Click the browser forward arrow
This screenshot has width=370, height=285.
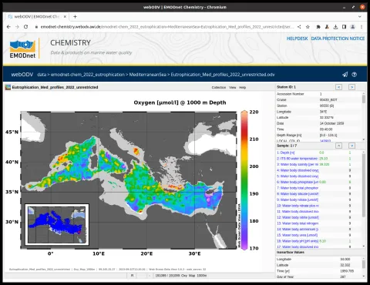pos(17,27)
